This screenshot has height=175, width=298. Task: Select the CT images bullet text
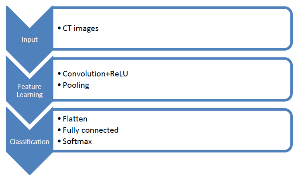(x=81, y=29)
